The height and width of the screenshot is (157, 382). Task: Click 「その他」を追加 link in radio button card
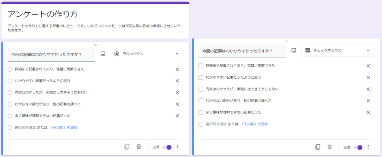tap(64, 127)
